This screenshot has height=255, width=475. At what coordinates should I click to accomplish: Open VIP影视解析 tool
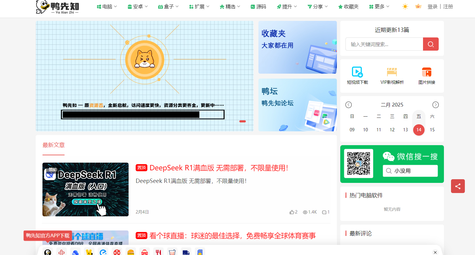point(392,75)
